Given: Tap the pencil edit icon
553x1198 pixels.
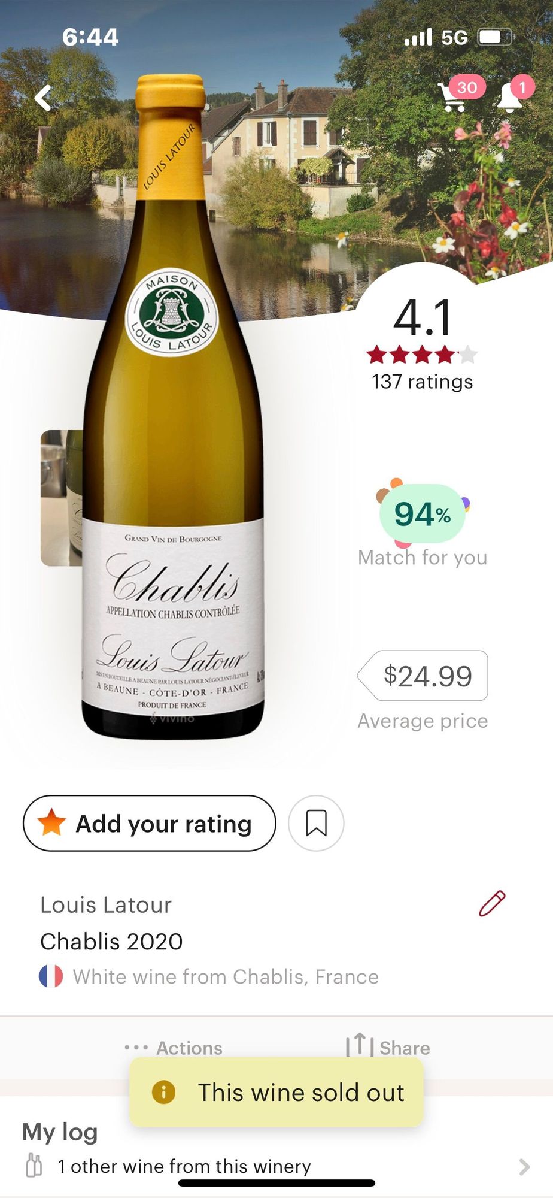Looking at the screenshot, I should [492, 903].
